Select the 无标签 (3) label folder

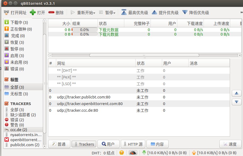pyautogui.click(x=23, y=94)
